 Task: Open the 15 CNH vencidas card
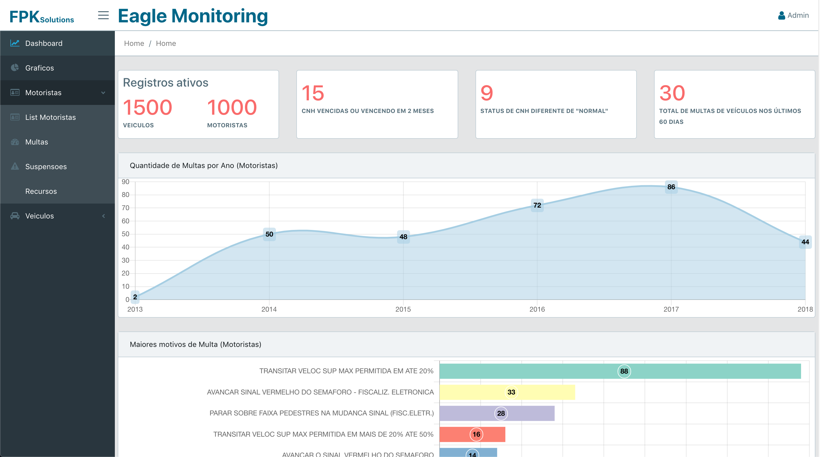pos(377,104)
